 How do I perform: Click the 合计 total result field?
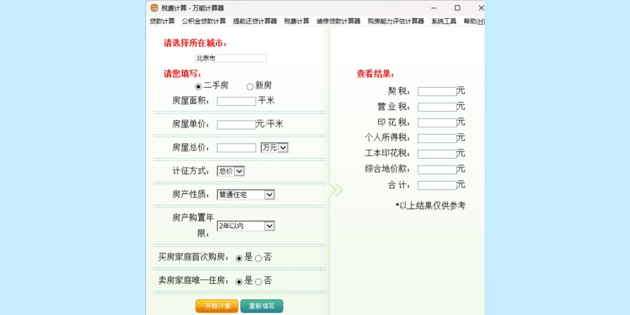[437, 185]
